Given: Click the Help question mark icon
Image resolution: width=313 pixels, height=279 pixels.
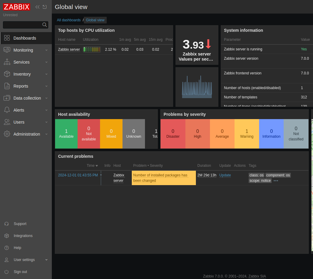Looking at the screenshot, I should pyautogui.click(x=7, y=248).
